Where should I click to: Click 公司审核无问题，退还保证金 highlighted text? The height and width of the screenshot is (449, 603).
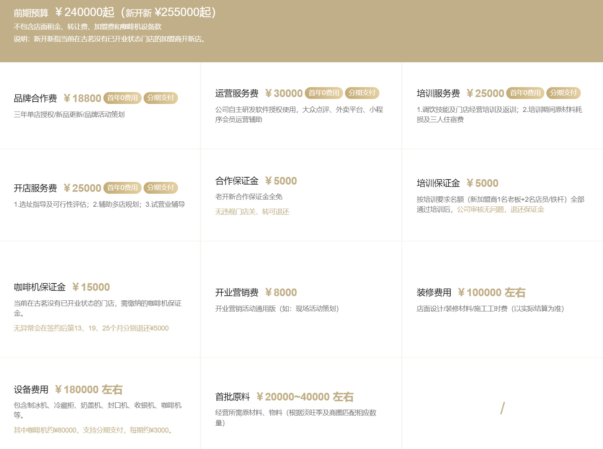tap(500, 209)
